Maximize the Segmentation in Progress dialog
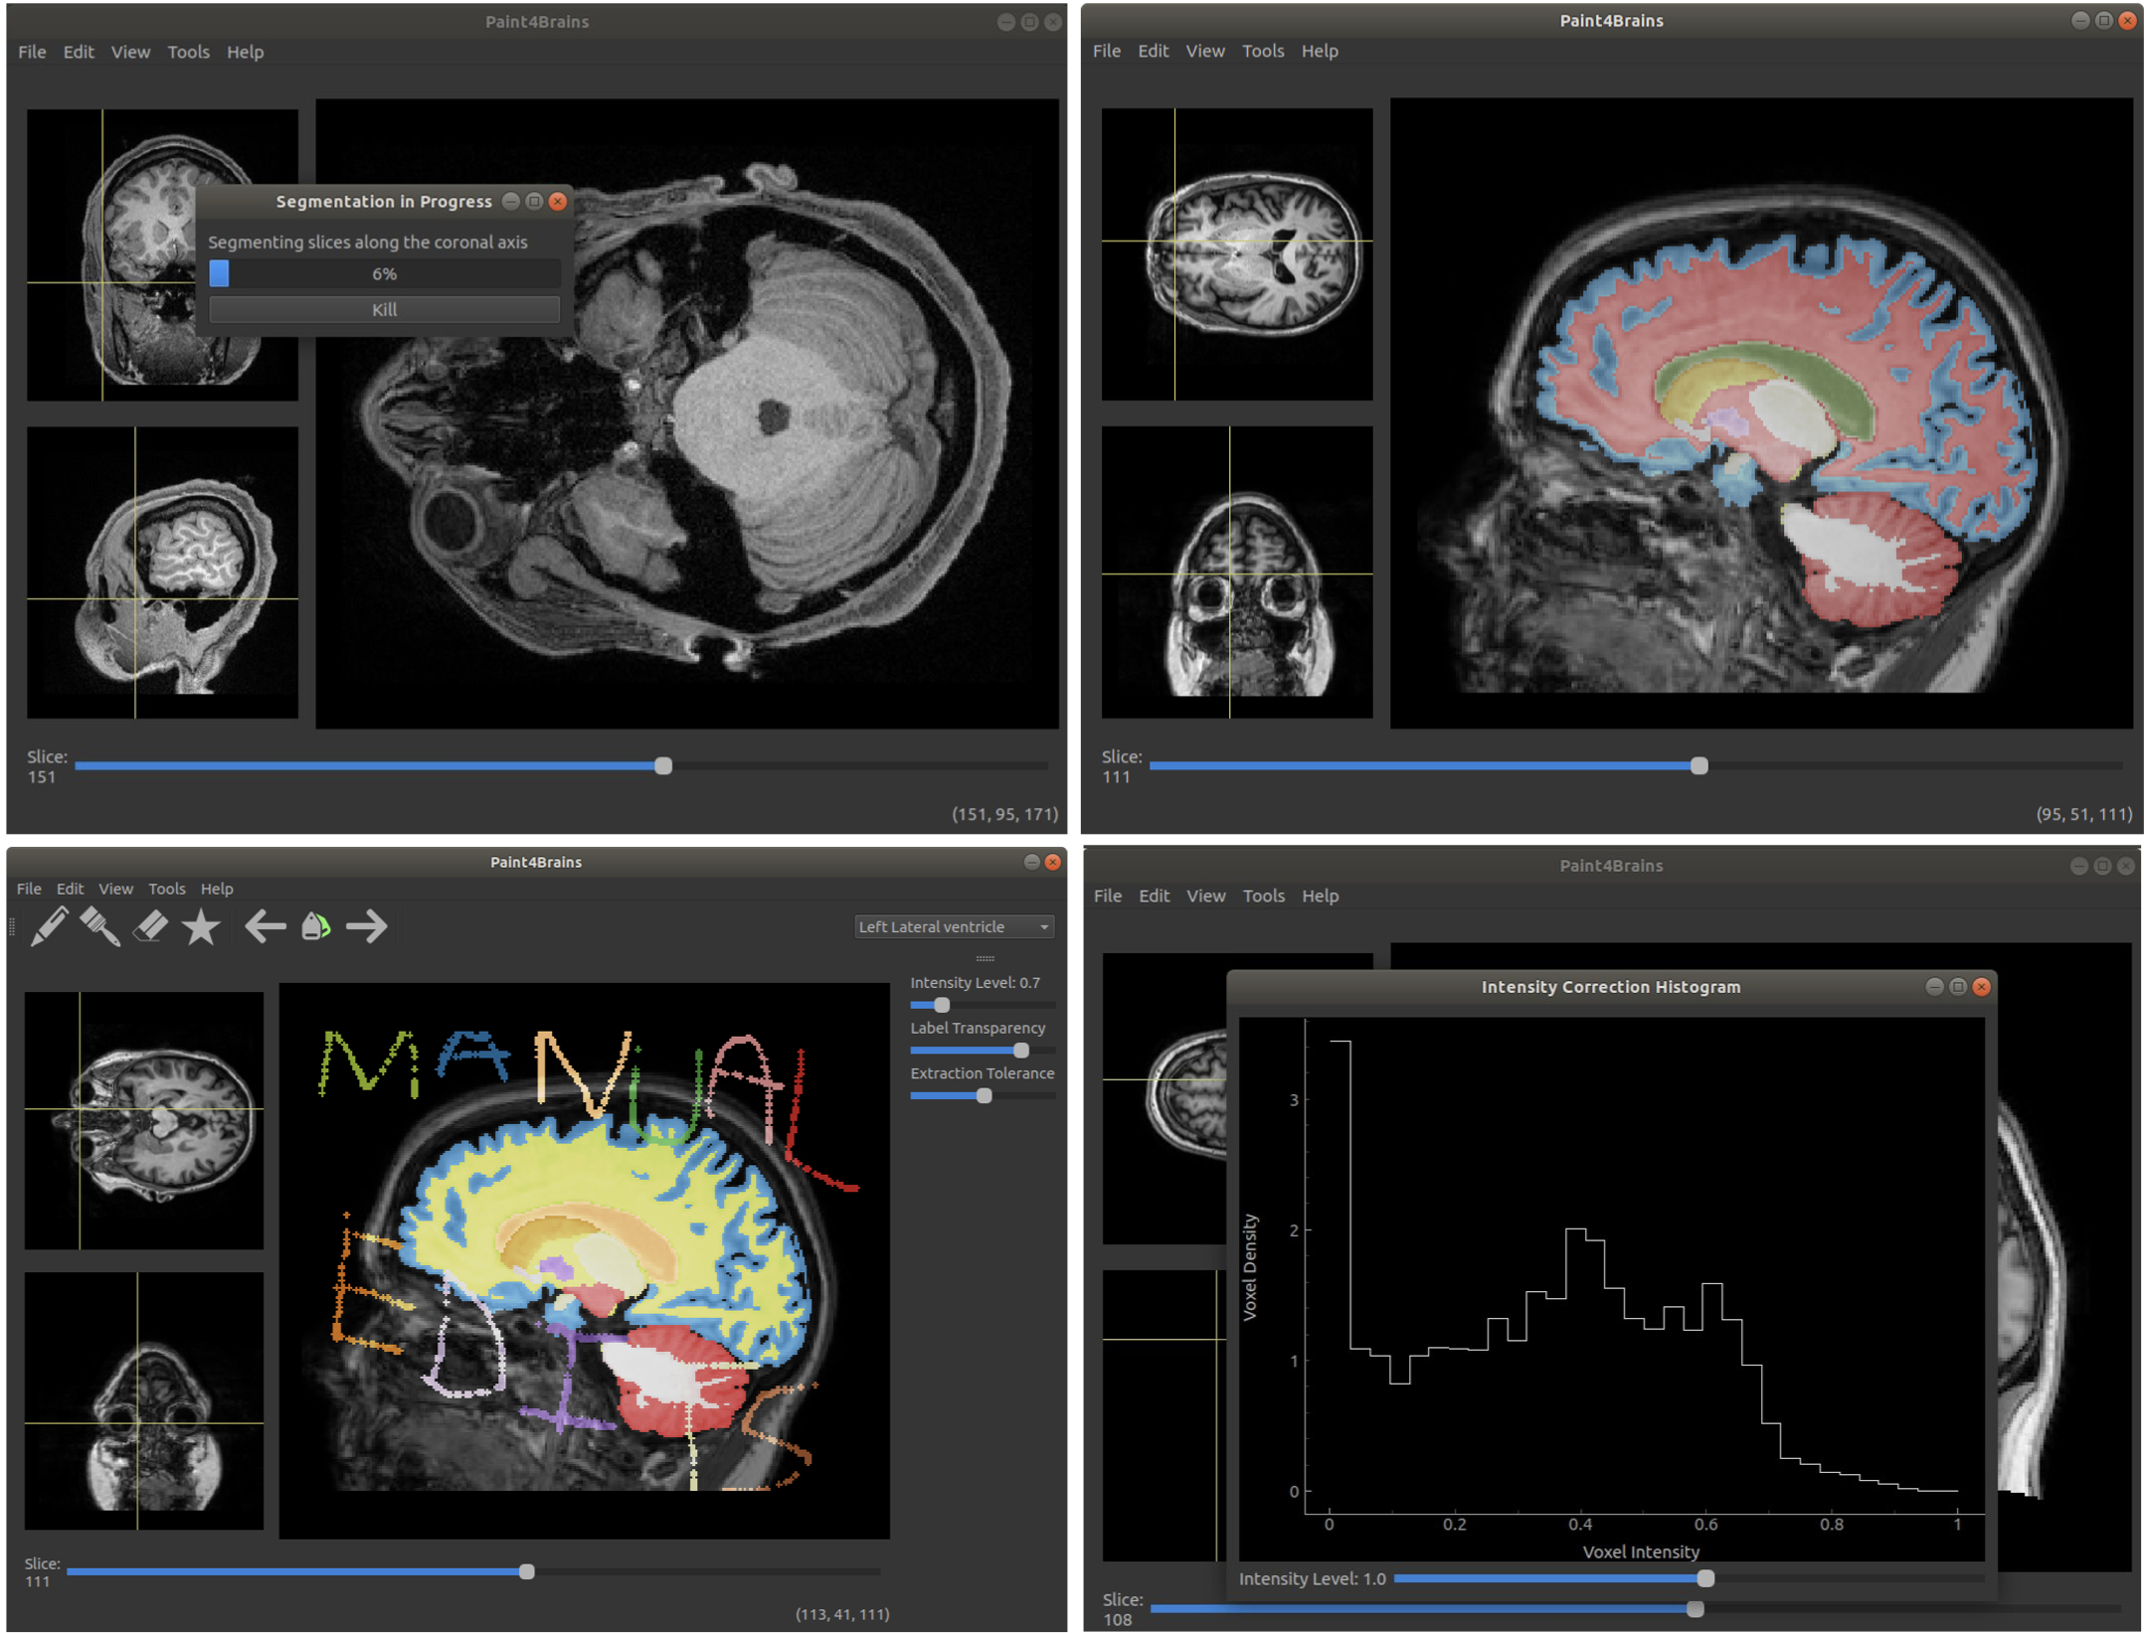Viewport: 2144px width, 1633px height. click(x=534, y=201)
